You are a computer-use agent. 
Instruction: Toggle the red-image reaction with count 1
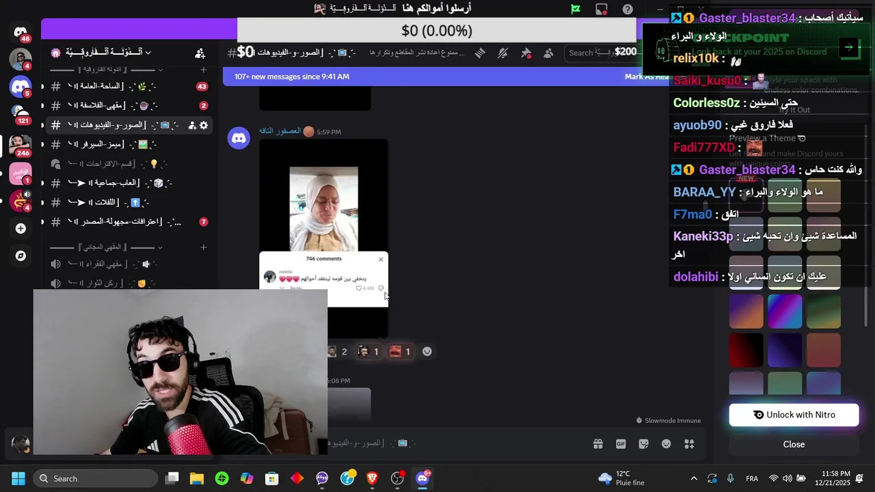pos(400,351)
